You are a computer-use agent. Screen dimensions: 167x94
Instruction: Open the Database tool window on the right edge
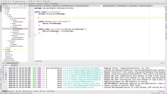click(x=166, y=26)
